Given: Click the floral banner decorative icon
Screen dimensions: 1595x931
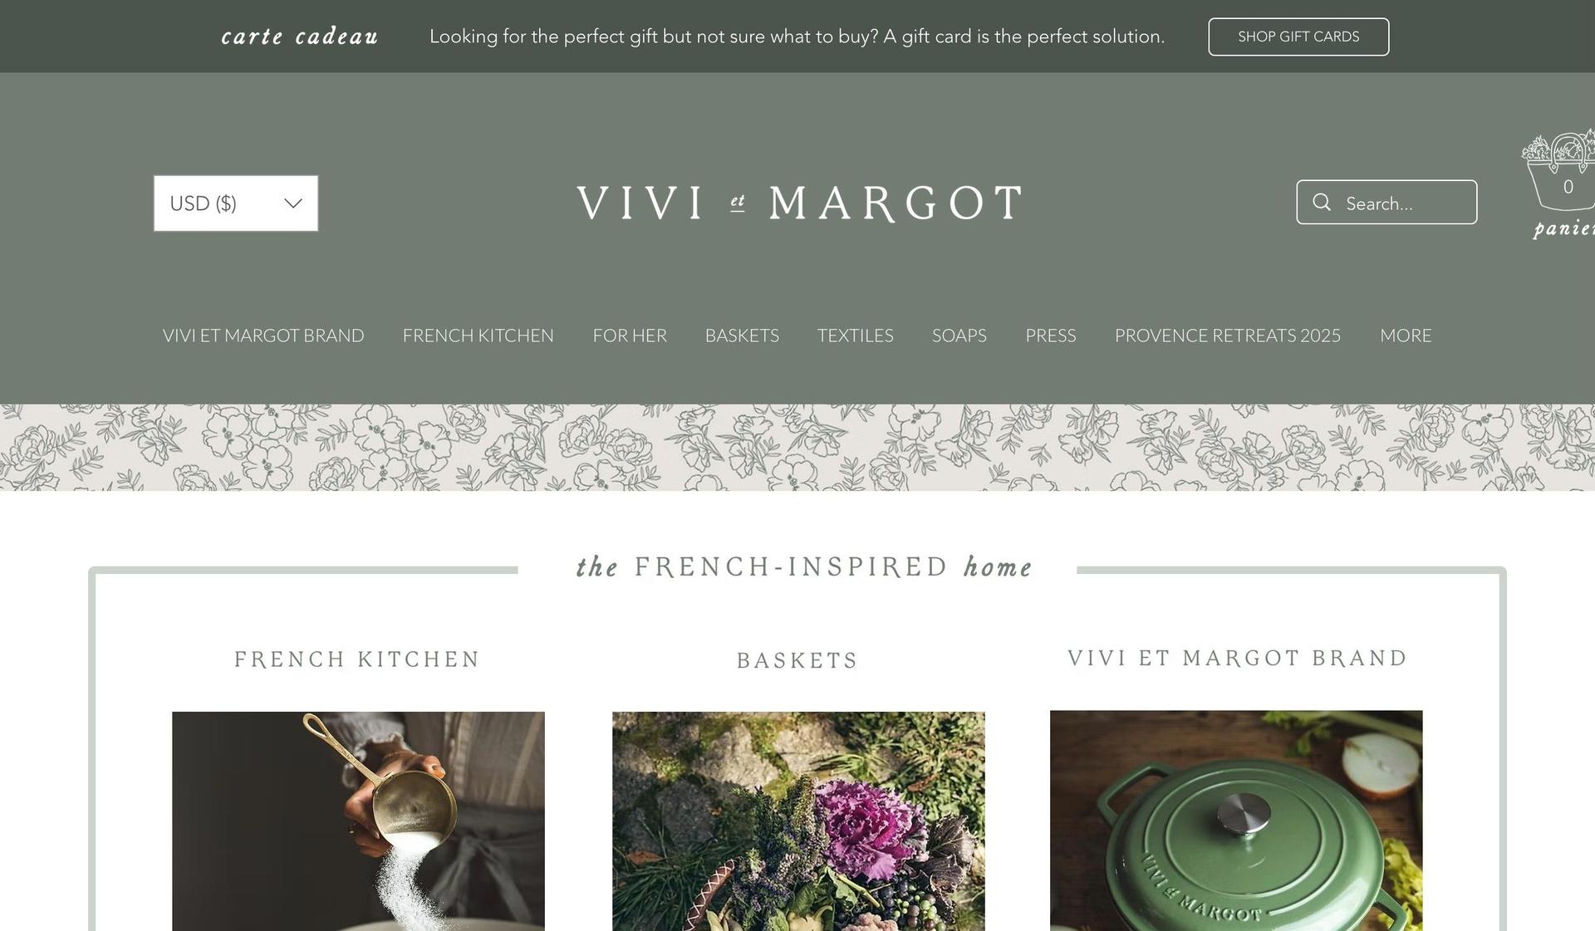Looking at the screenshot, I should point(797,447).
